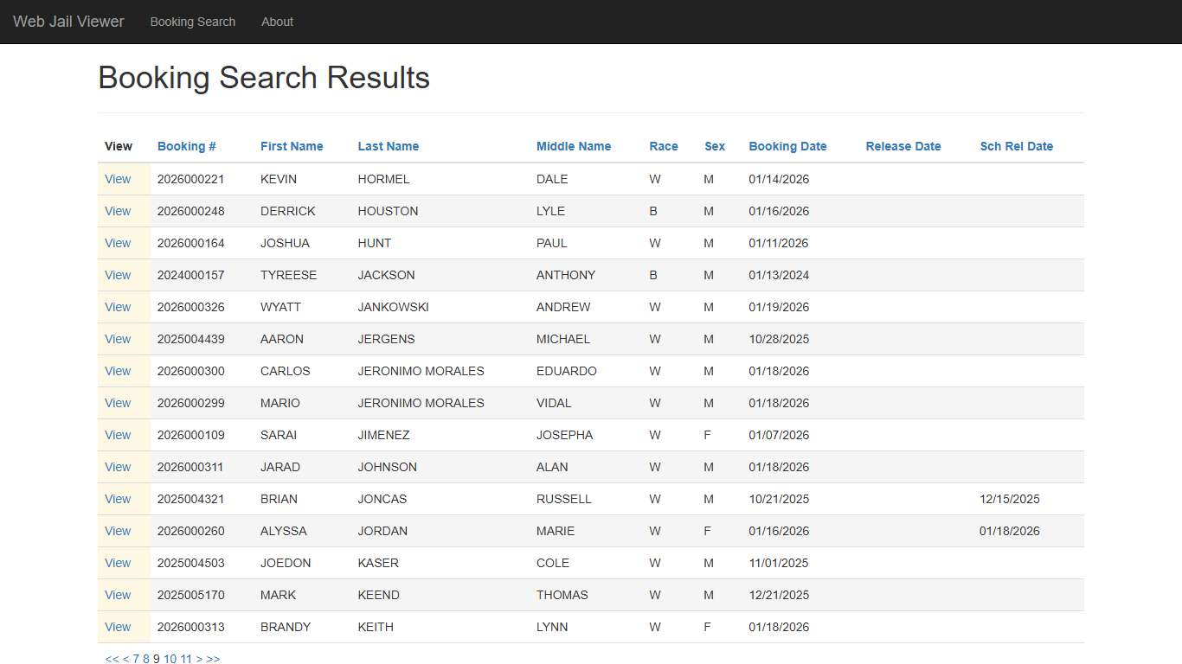The width and height of the screenshot is (1182, 664).
Task: Sort results by Booking #
Action: pos(186,146)
